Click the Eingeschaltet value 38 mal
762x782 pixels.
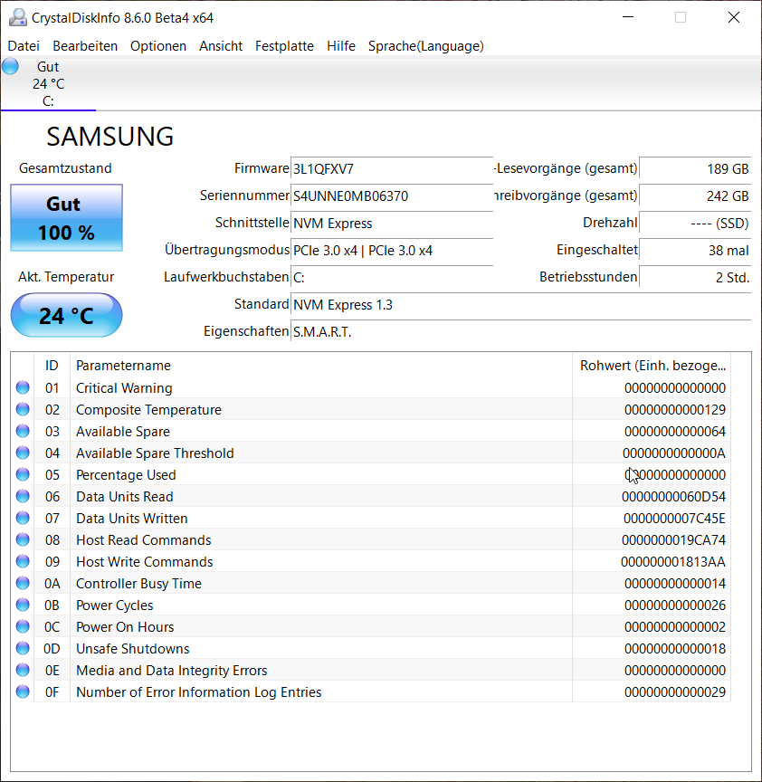point(695,250)
